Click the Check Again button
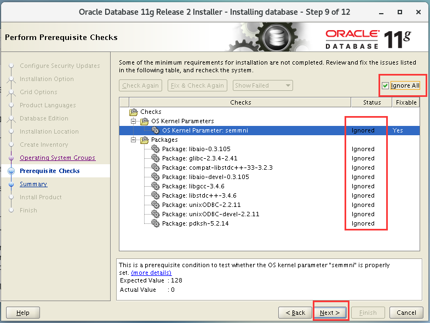 pos(140,85)
